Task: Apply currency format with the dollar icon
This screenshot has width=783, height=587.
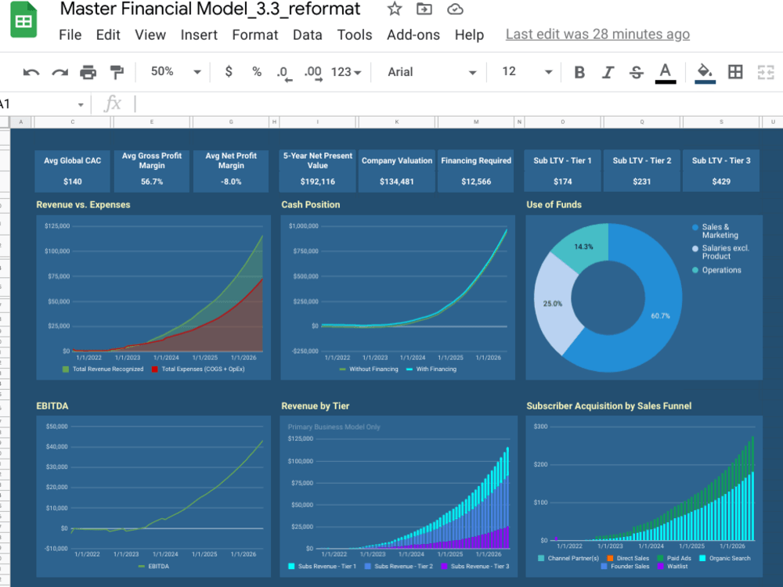Action: click(228, 72)
